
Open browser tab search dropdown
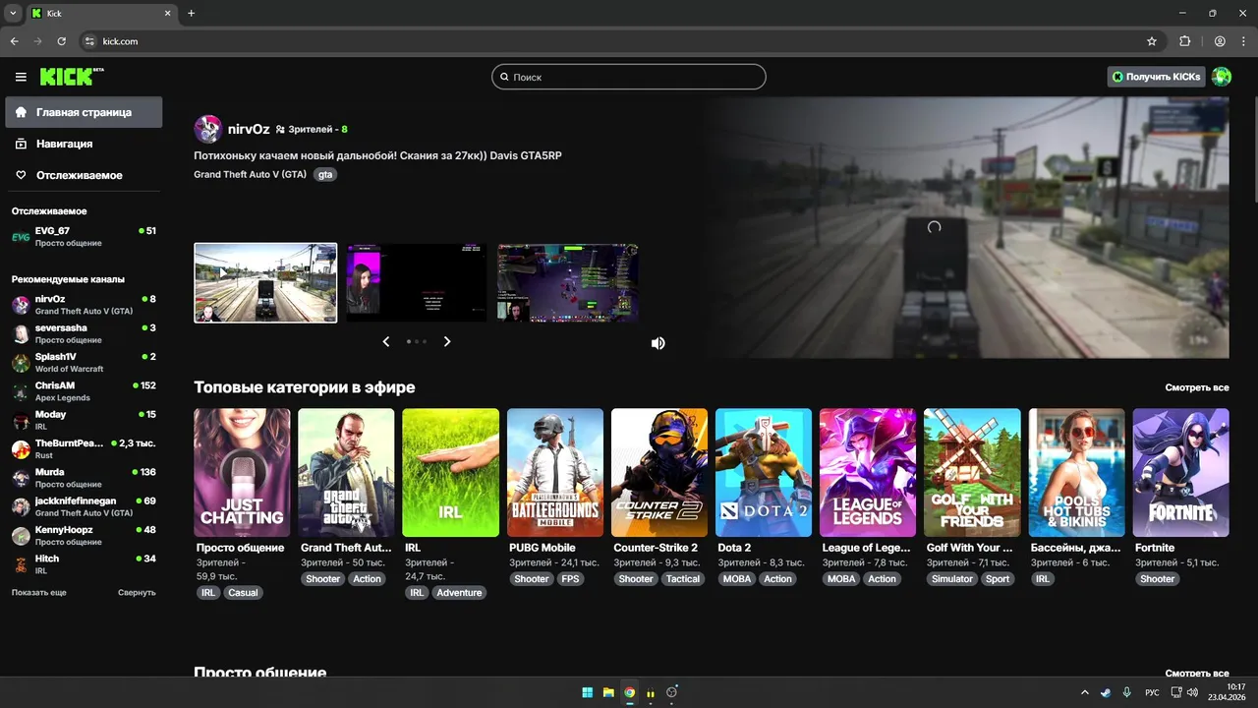(13, 13)
